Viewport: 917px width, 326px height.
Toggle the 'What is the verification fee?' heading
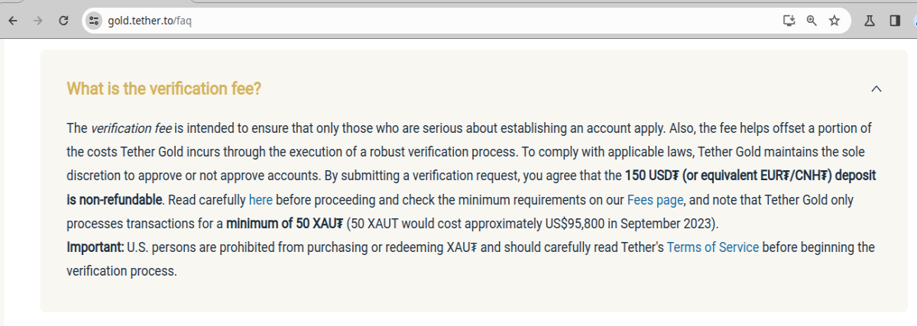point(164,89)
